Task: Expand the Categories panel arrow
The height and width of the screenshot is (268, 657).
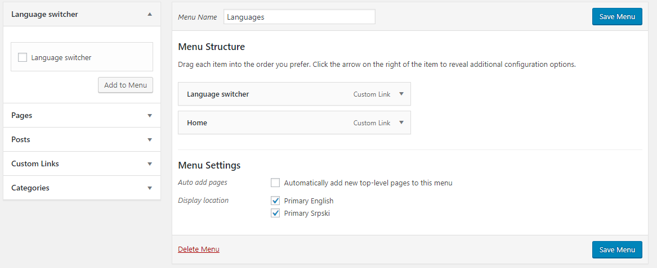Action: (150, 188)
